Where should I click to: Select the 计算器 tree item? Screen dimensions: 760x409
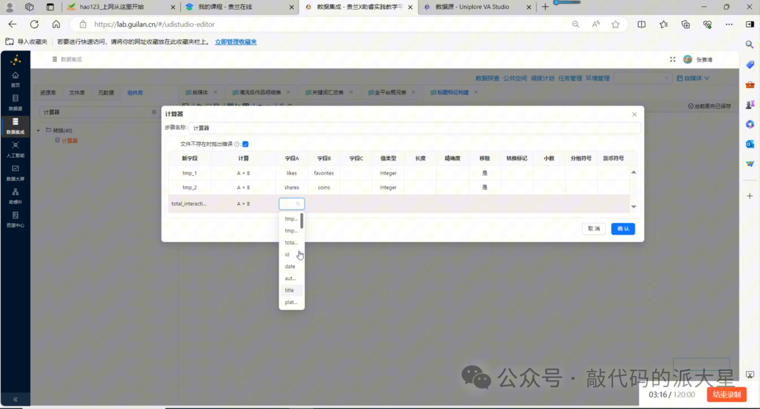click(x=69, y=141)
